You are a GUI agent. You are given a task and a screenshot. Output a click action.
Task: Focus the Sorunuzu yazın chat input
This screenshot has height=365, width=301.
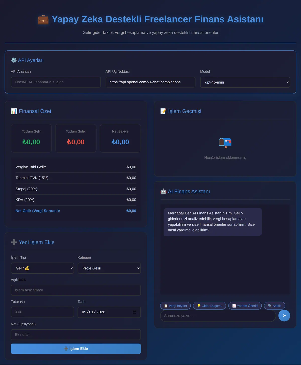(x=218, y=316)
